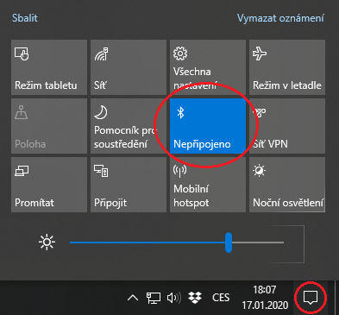Click the Dropbox tray icon

(x=195, y=298)
